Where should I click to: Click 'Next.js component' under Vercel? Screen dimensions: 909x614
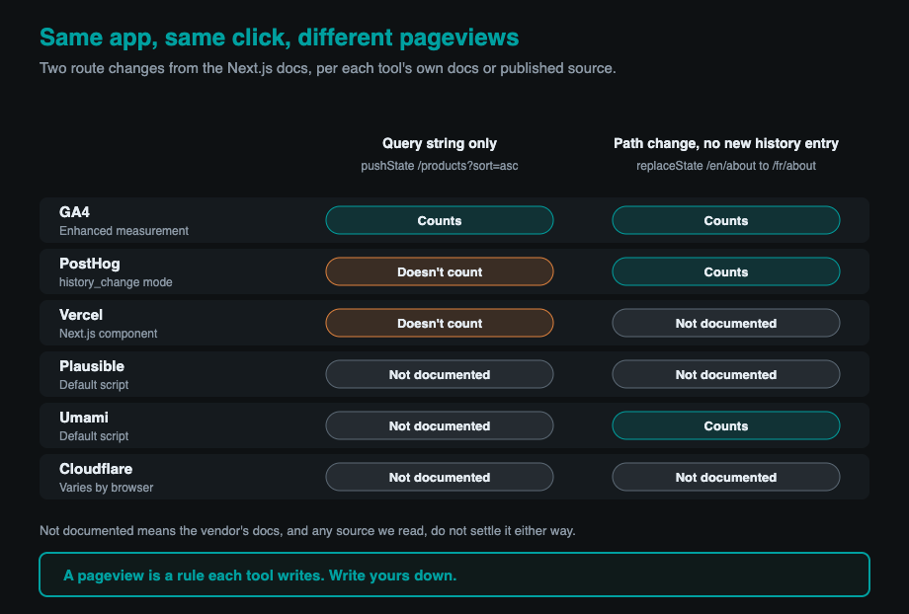tap(108, 334)
